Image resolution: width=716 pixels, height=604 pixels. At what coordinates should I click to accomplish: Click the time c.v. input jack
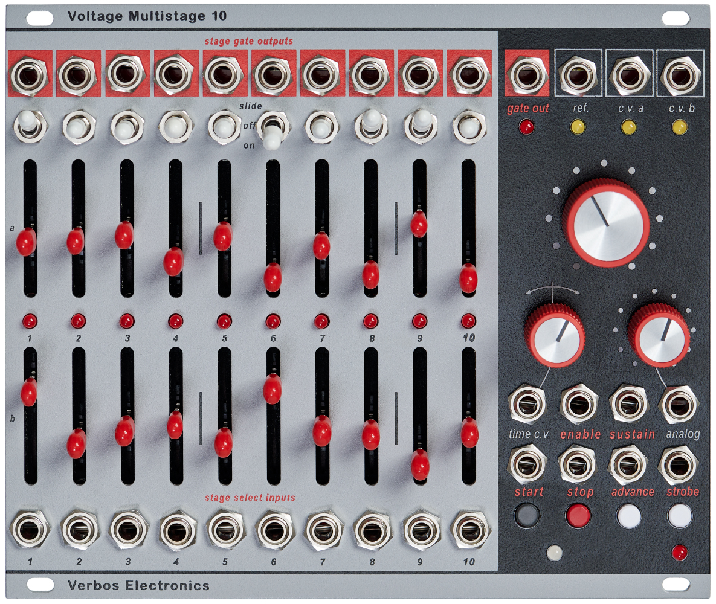pyautogui.click(x=527, y=404)
